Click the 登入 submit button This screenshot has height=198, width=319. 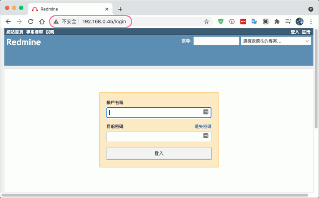(x=159, y=153)
